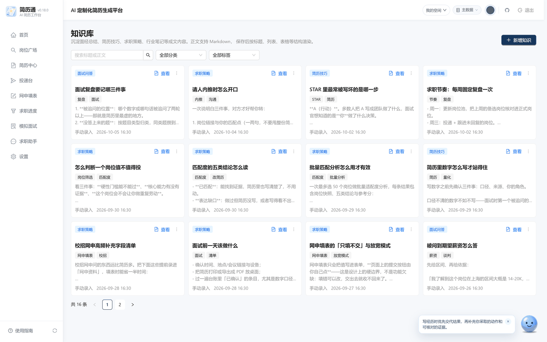This screenshot has width=547, height=342.
Task: Open the 主数据 dropdown
Action: pos(467,10)
